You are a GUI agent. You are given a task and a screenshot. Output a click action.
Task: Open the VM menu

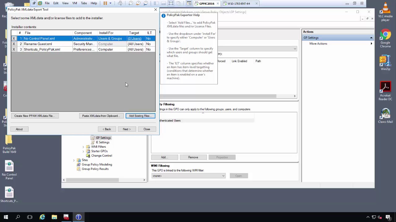pos(75,3)
